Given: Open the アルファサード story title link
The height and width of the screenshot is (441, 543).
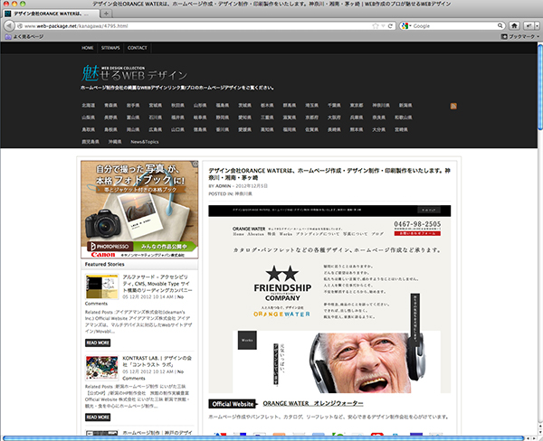Looking at the screenshot, I should [x=157, y=283].
